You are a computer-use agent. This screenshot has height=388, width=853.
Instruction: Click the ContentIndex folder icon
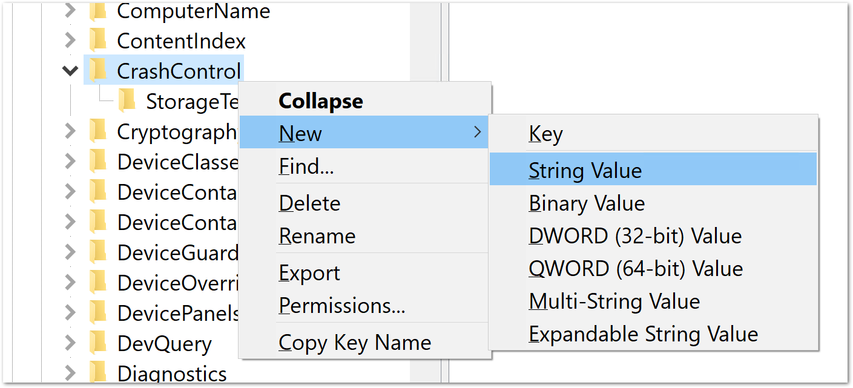(98, 41)
